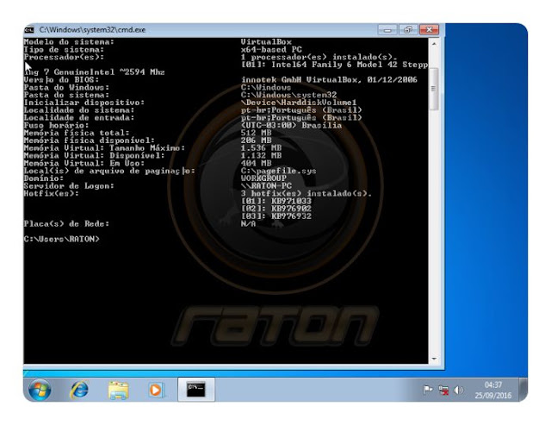Launch Internet Explorer from the taskbar
This screenshot has height=425, width=551.
tap(79, 390)
